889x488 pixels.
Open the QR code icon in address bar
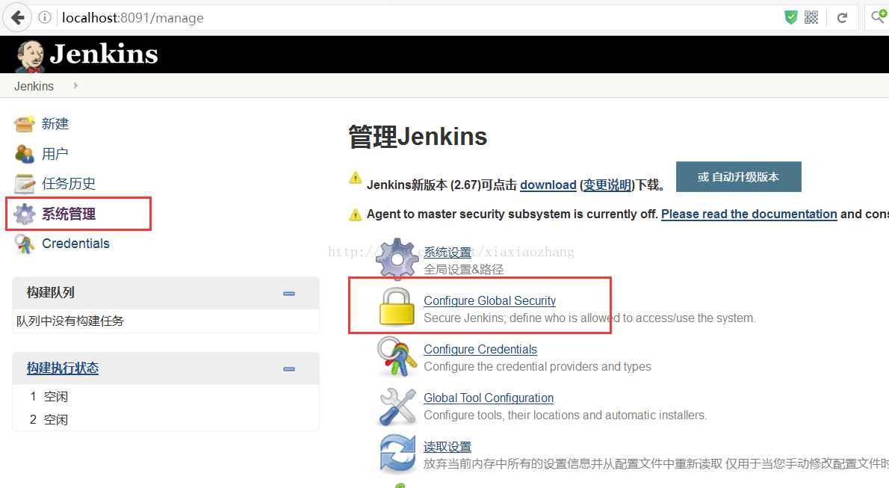click(x=811, y=18)
